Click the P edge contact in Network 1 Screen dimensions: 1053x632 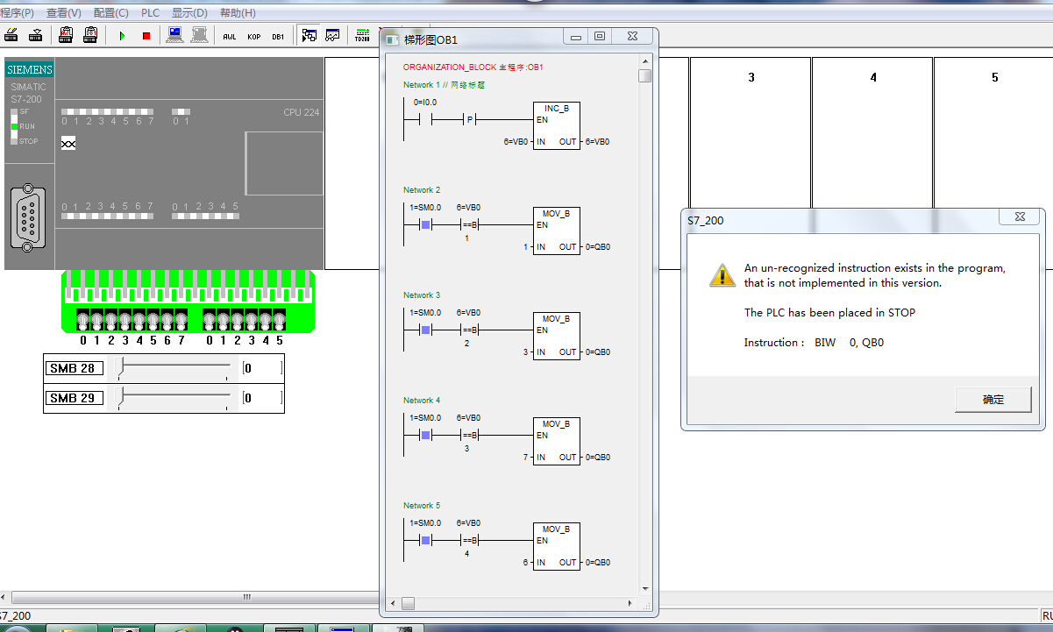(x=469, y=120)
